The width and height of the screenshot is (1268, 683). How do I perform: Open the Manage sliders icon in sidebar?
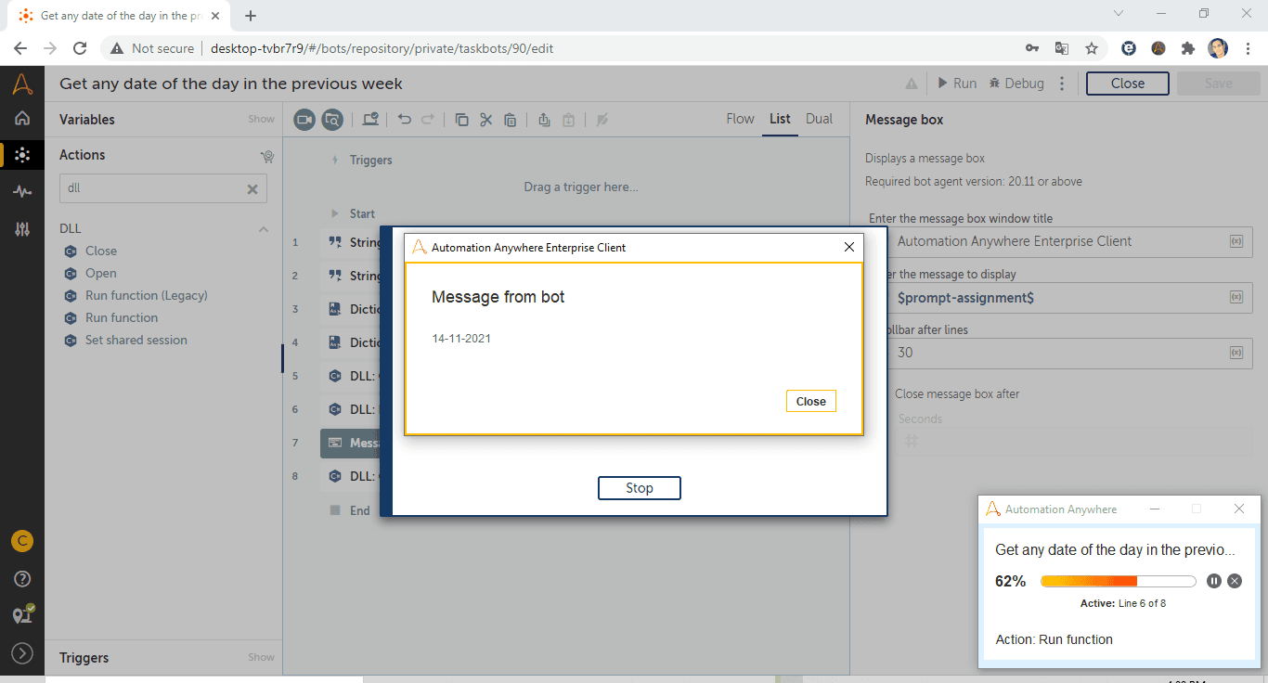(x=22, y=228)
